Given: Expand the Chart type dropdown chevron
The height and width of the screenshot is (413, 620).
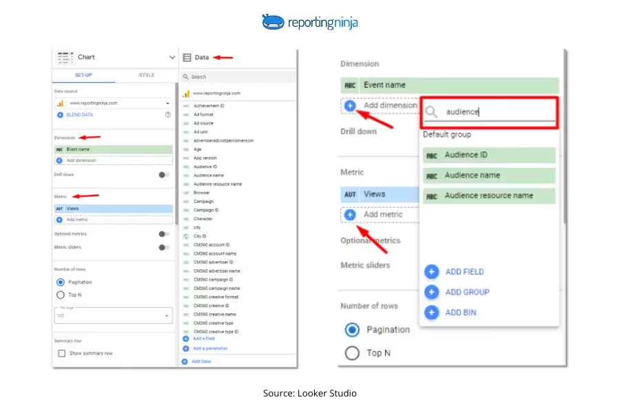Looking at the screenshot, I should [172, 57].
